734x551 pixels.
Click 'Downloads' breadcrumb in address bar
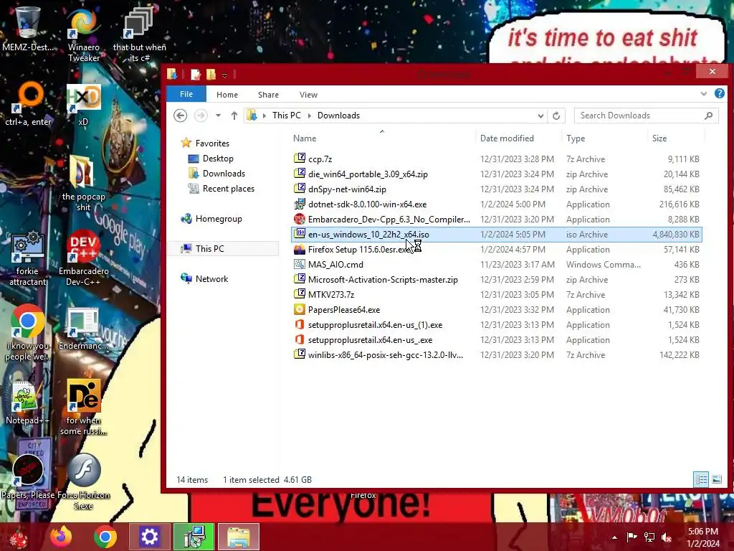[x=338, y=116]
